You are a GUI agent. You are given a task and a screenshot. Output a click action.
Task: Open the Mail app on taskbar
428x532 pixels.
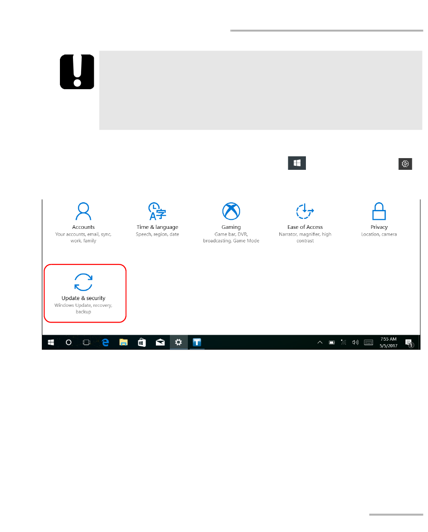160,342
